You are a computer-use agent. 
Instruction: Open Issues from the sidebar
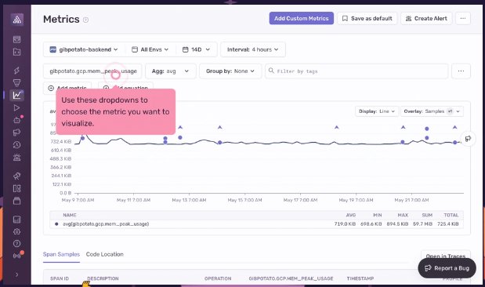coord(16,39)
